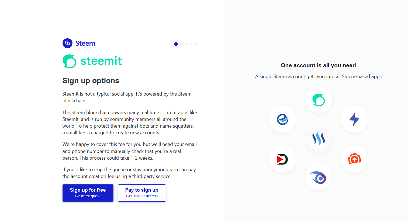Click the green steemit speech-bubble logo
This screenshot has height=221, width=408.
(x=70, y=61)
